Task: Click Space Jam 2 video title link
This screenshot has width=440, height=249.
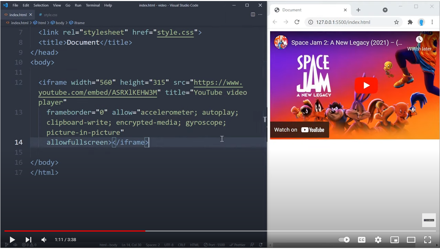Action: pyautogui.click(x=347, y=43)
